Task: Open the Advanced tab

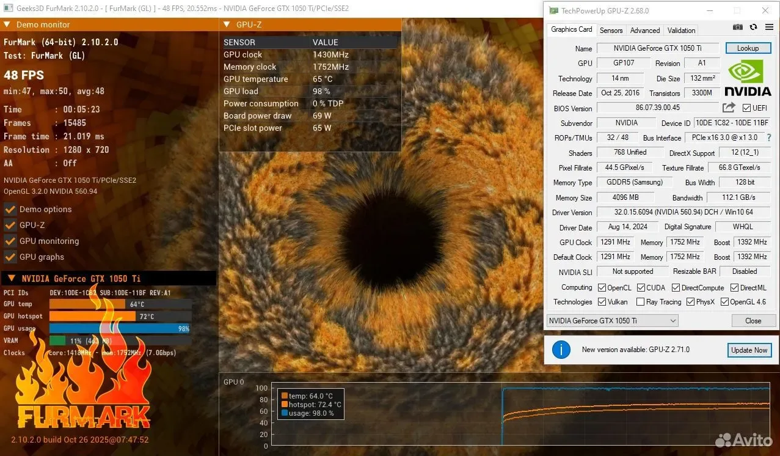Action: (x=645, y=30)
